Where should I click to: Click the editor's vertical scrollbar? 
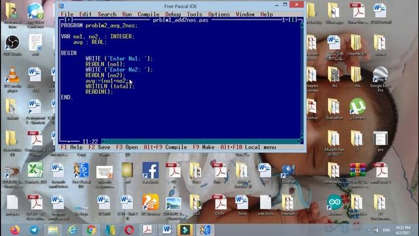(x=302, y=81)
